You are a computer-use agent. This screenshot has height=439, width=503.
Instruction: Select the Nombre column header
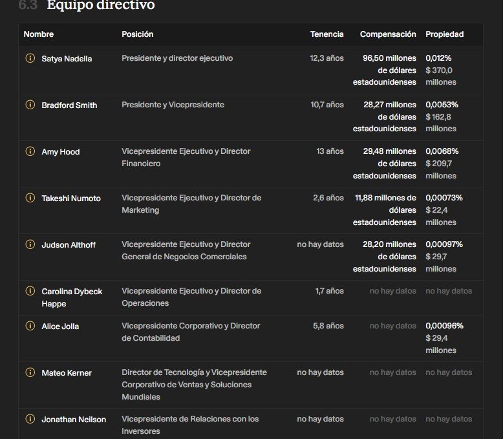pos(39,34)
